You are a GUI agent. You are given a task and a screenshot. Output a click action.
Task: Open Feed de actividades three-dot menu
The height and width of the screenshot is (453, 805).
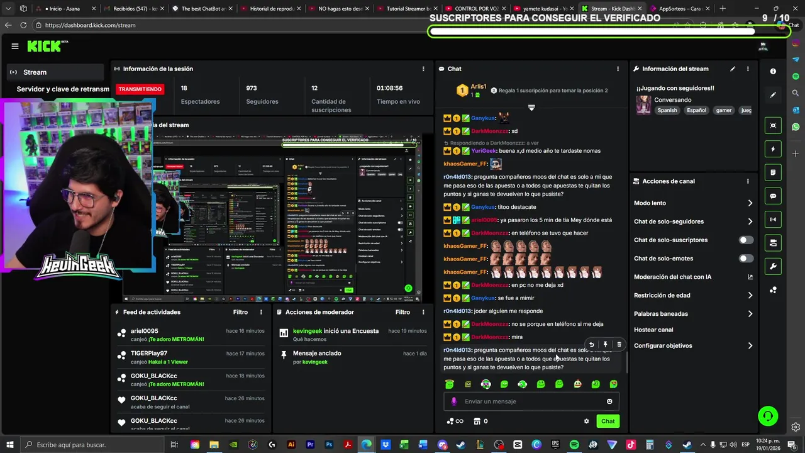coord(261,312)
